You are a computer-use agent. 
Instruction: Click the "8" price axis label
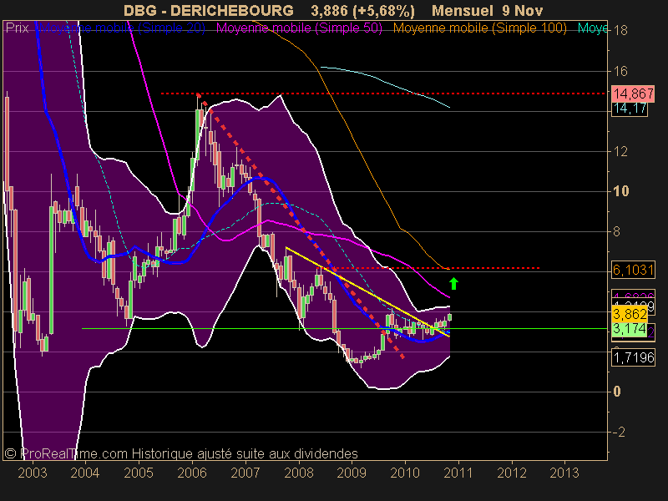pos(616,232)
